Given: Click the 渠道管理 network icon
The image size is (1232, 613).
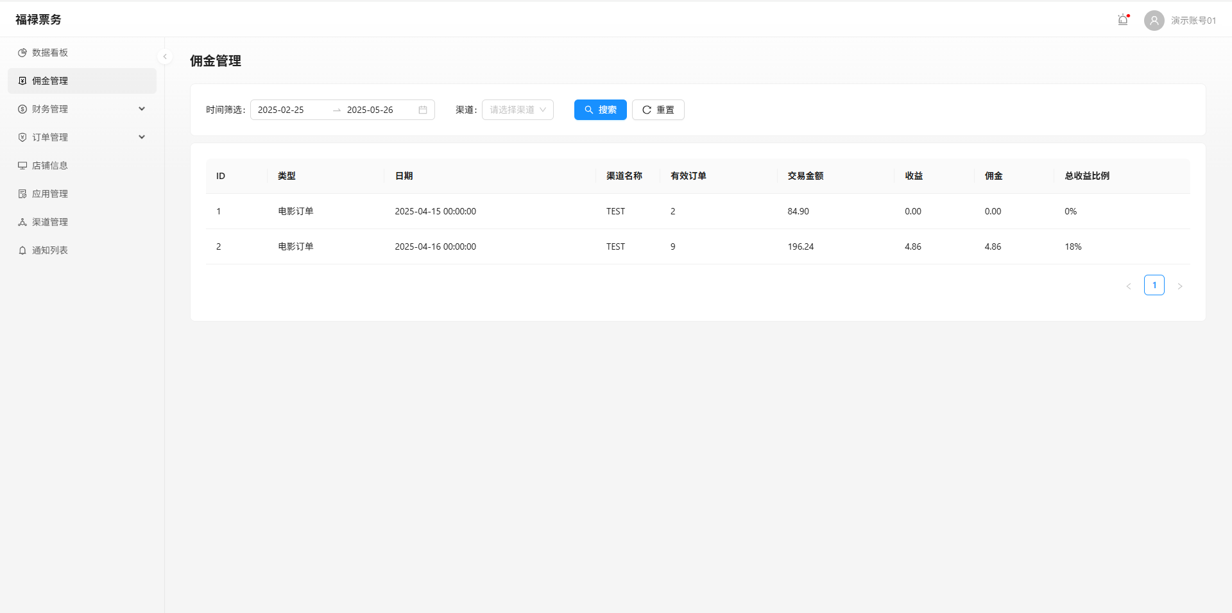Looking at the screenshot, I should 22,222.
